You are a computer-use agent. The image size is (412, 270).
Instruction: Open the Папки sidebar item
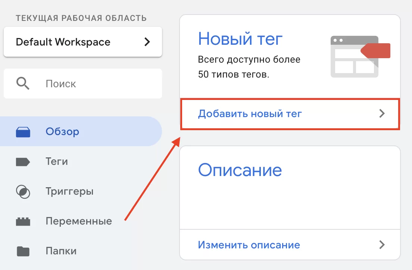(x=61, y=251)
